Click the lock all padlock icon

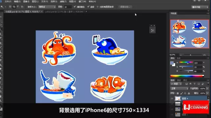click(189, 93)
